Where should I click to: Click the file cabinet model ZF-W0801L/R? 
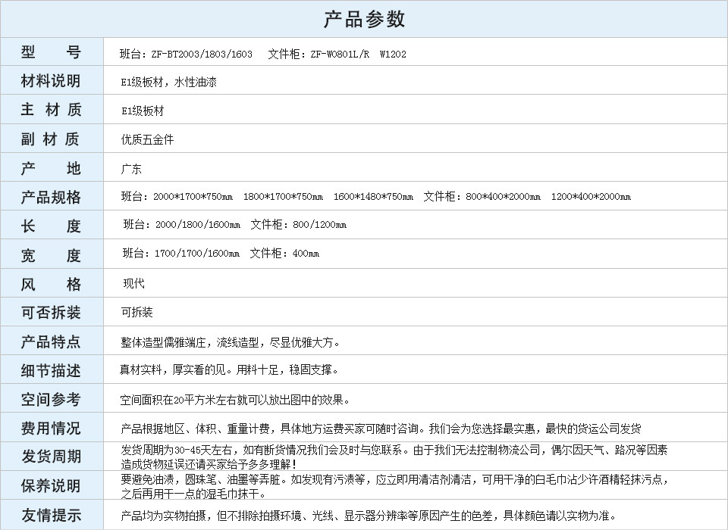tap(340, 55)
